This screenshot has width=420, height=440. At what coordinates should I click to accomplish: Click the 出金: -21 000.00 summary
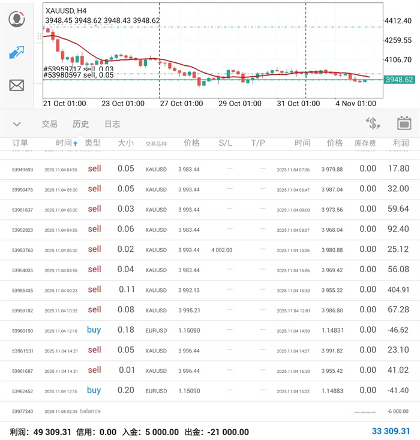tap(217, 432)
